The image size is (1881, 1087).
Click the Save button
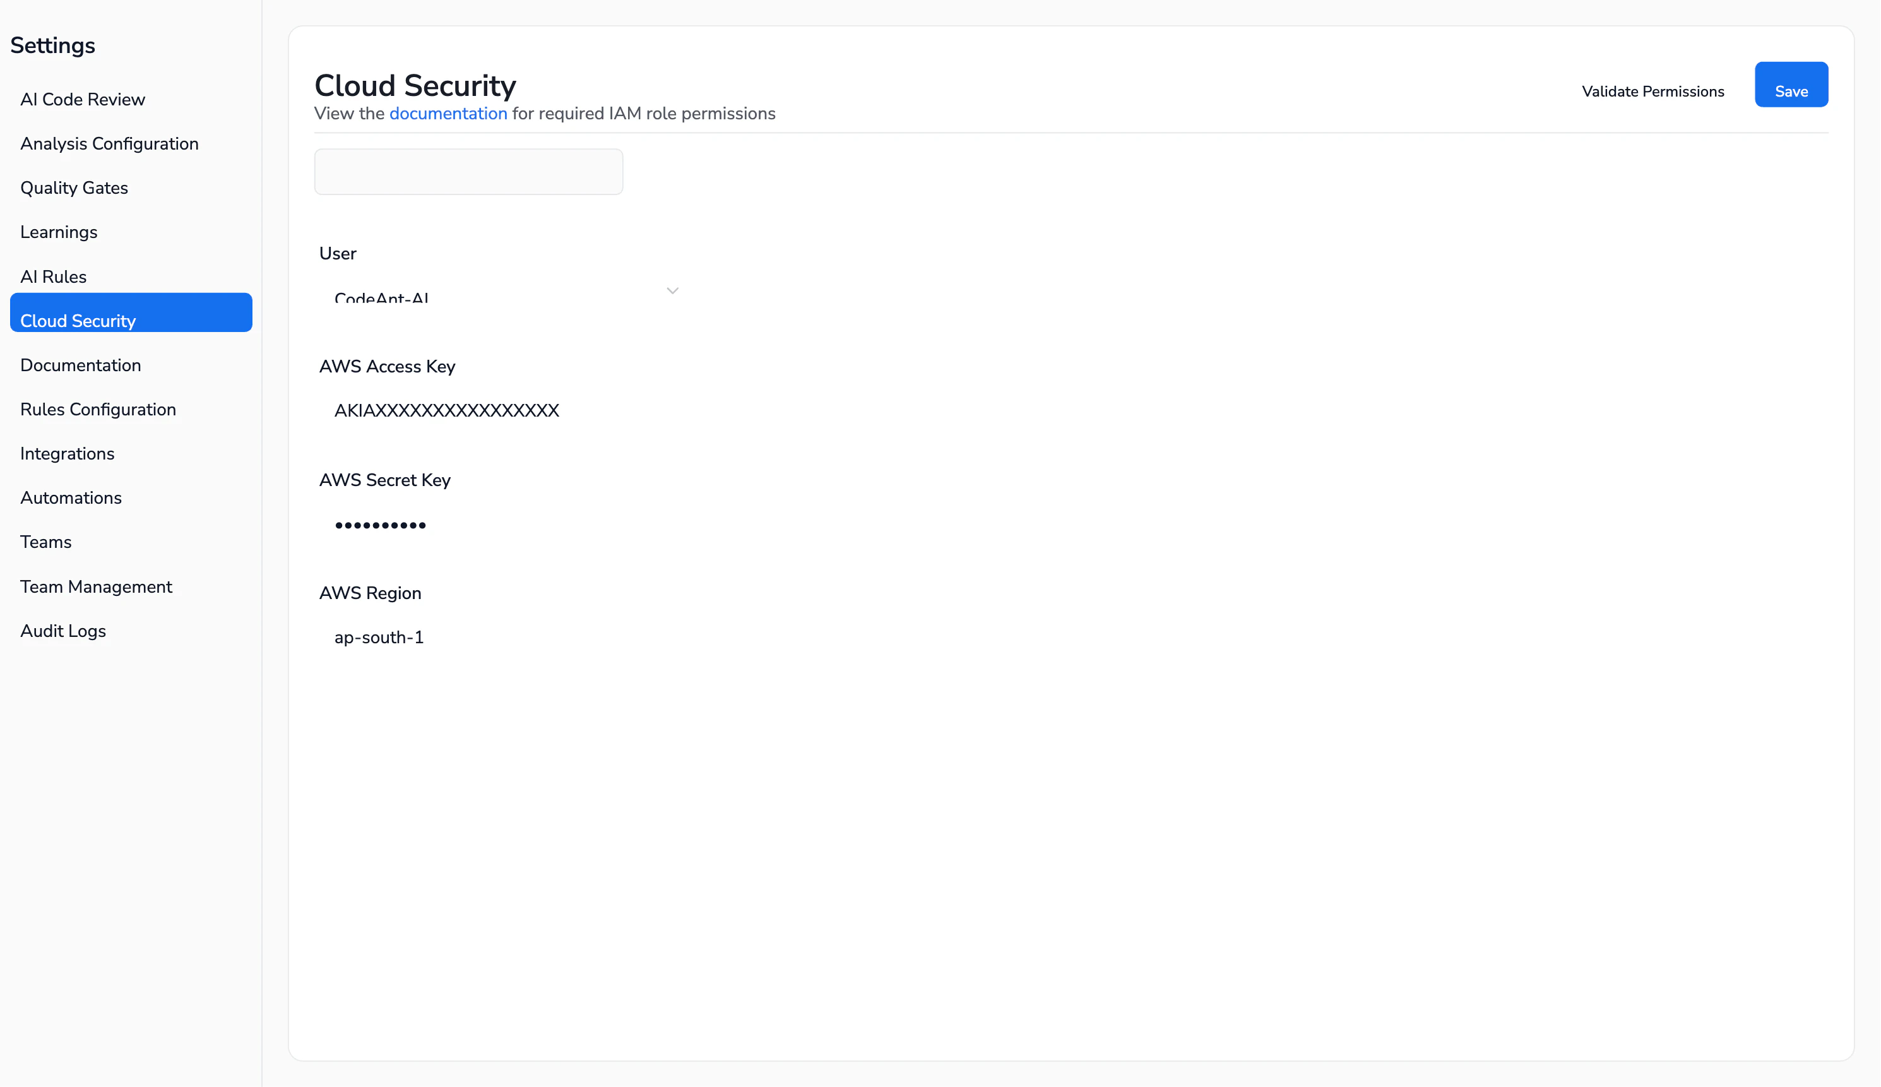1791,90
